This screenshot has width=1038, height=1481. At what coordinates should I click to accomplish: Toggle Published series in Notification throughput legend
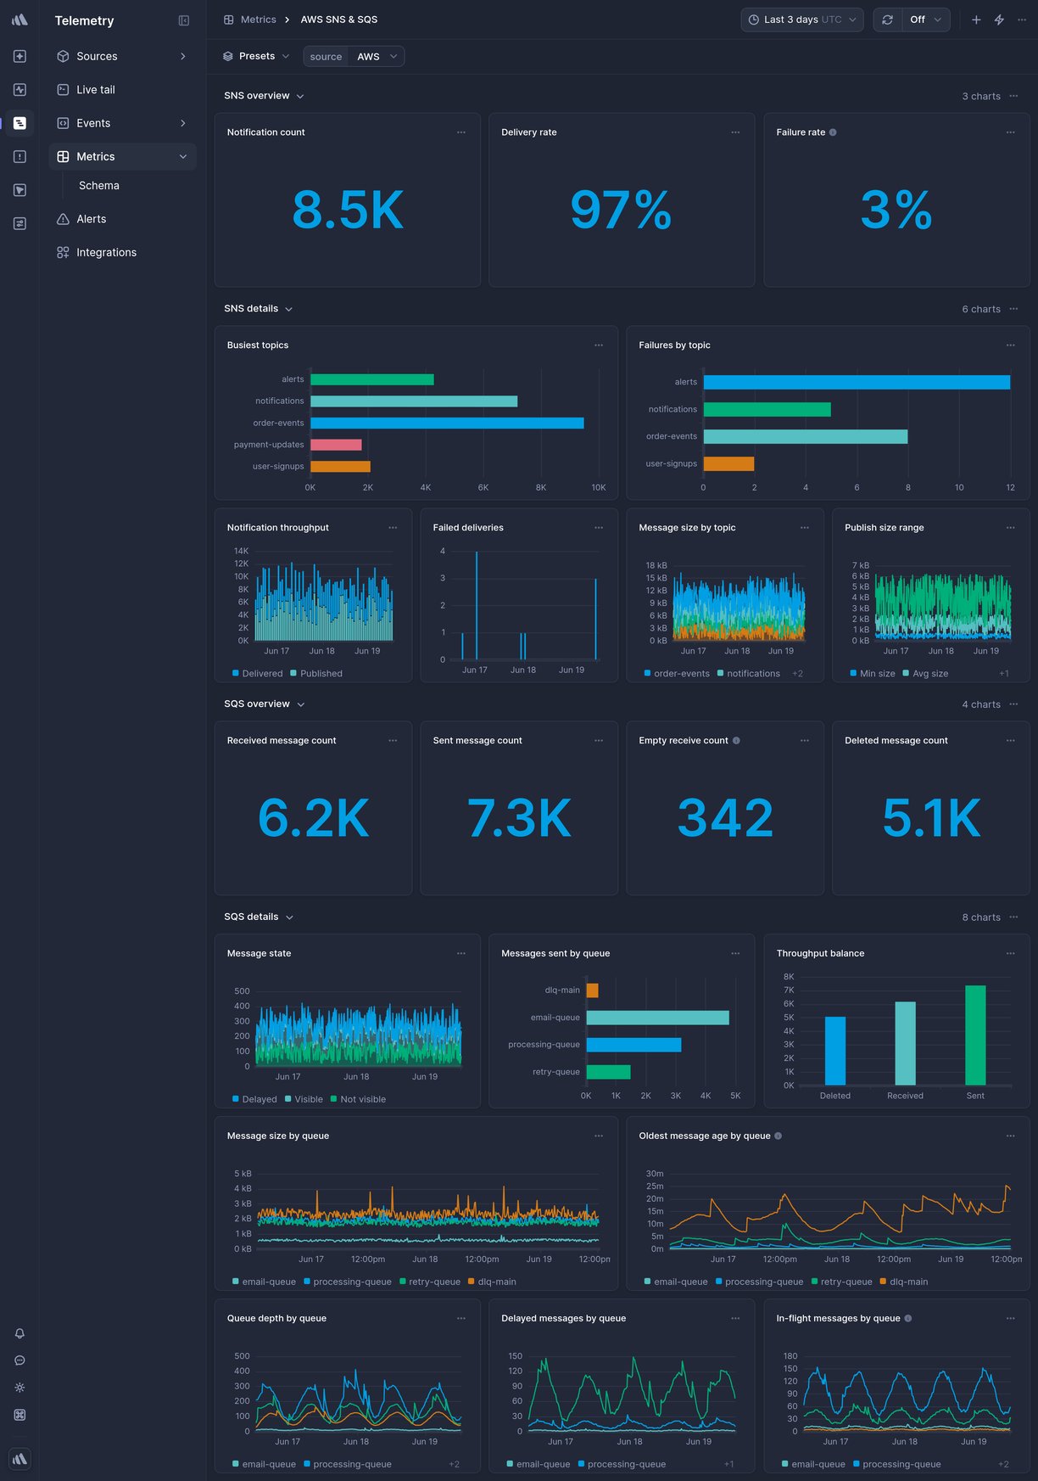[x=316, y=674]
